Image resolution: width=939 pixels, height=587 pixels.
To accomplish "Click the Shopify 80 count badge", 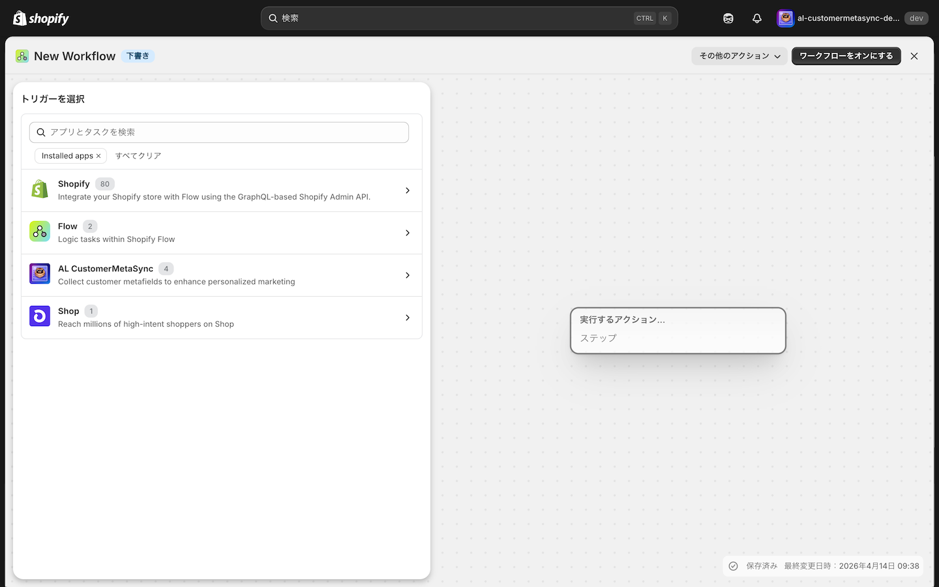I will (x=105, y=184).
